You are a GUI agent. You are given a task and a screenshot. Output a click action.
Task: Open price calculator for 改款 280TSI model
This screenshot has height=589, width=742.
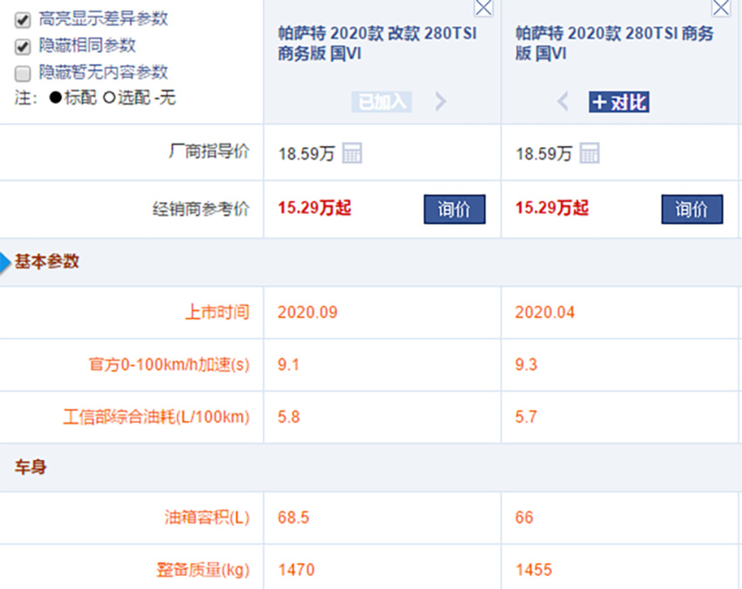(x=352, y=153)
